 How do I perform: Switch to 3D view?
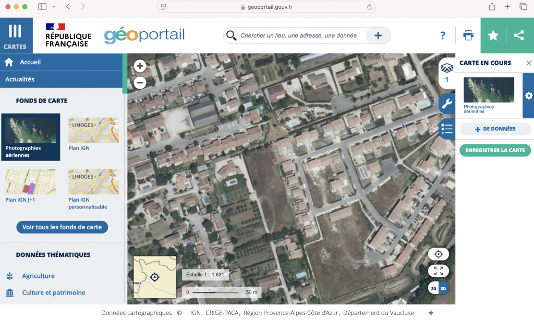444,288
